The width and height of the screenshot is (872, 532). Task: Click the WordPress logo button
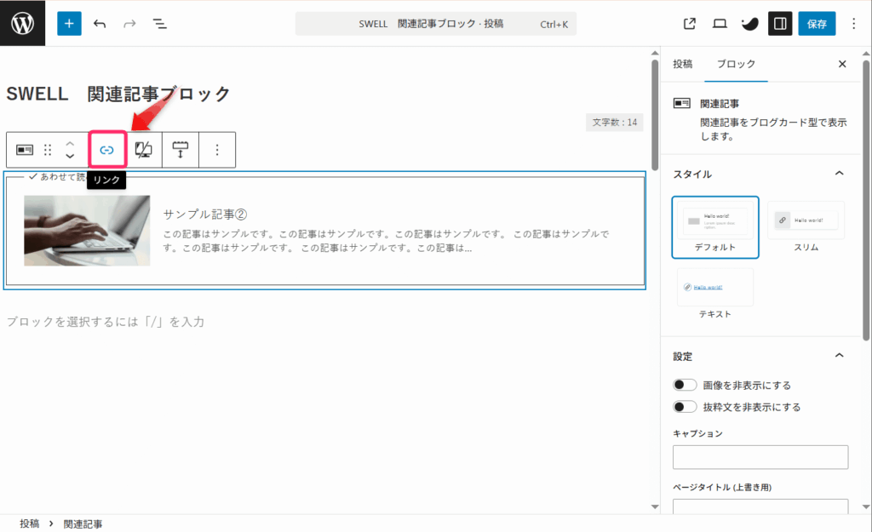(x=22, y=23)
